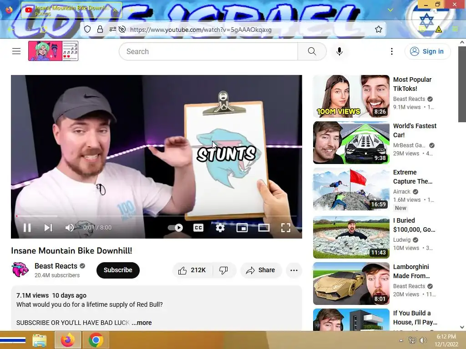Image resolution: width=466 pixels, height=349 pixels.
Task: Like the video with 212K thumbs up
Action: [x=192, y=270]
